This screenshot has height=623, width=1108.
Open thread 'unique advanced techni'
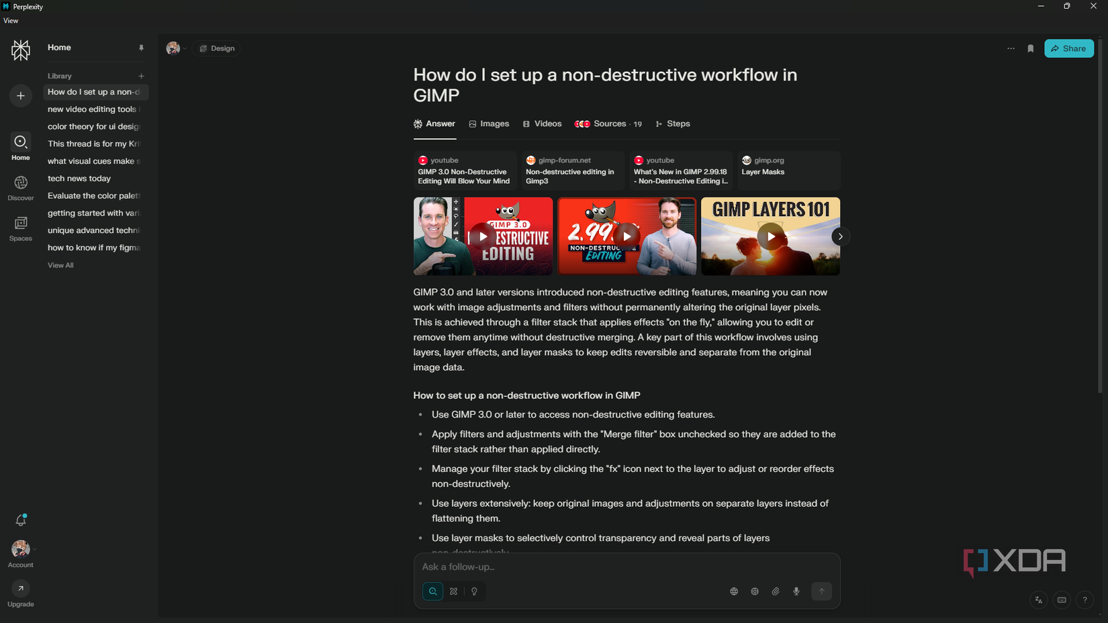(95, 230)
